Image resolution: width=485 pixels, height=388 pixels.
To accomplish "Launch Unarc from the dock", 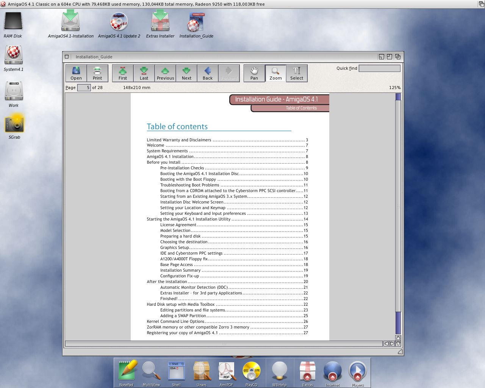I will tap(202, 373).
